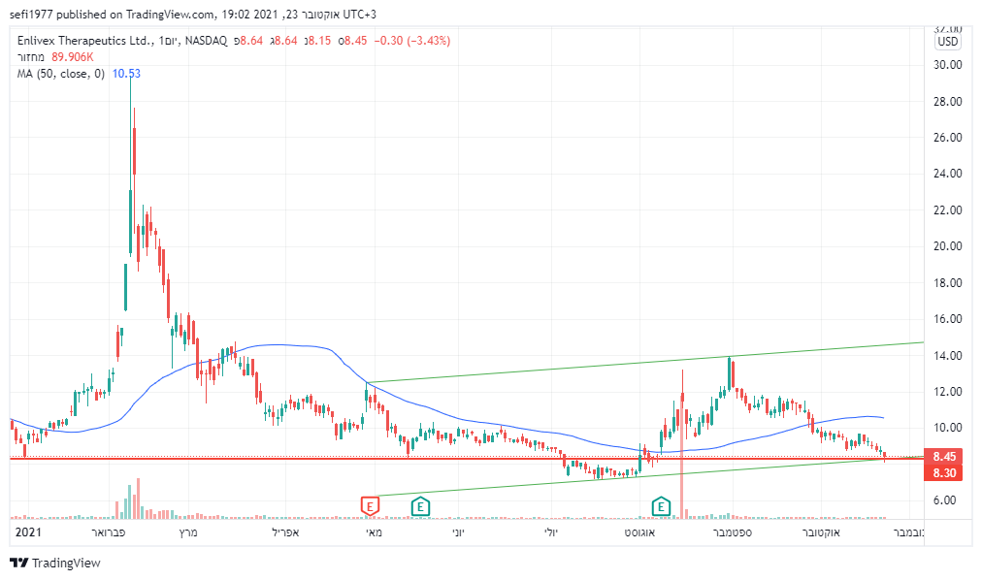The width and height of the screenshot is (982, 580).
Task: Click the אוקטובר month label on time axis
Action: tap(822, 532)
